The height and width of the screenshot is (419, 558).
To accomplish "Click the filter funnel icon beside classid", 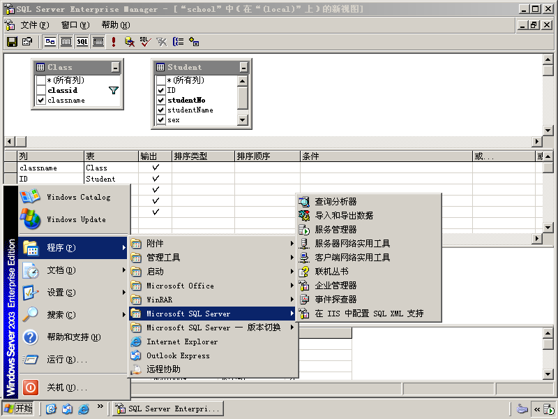I will tap(114, 91).
